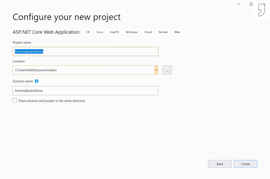Click the Service tag

pos(163,32)
